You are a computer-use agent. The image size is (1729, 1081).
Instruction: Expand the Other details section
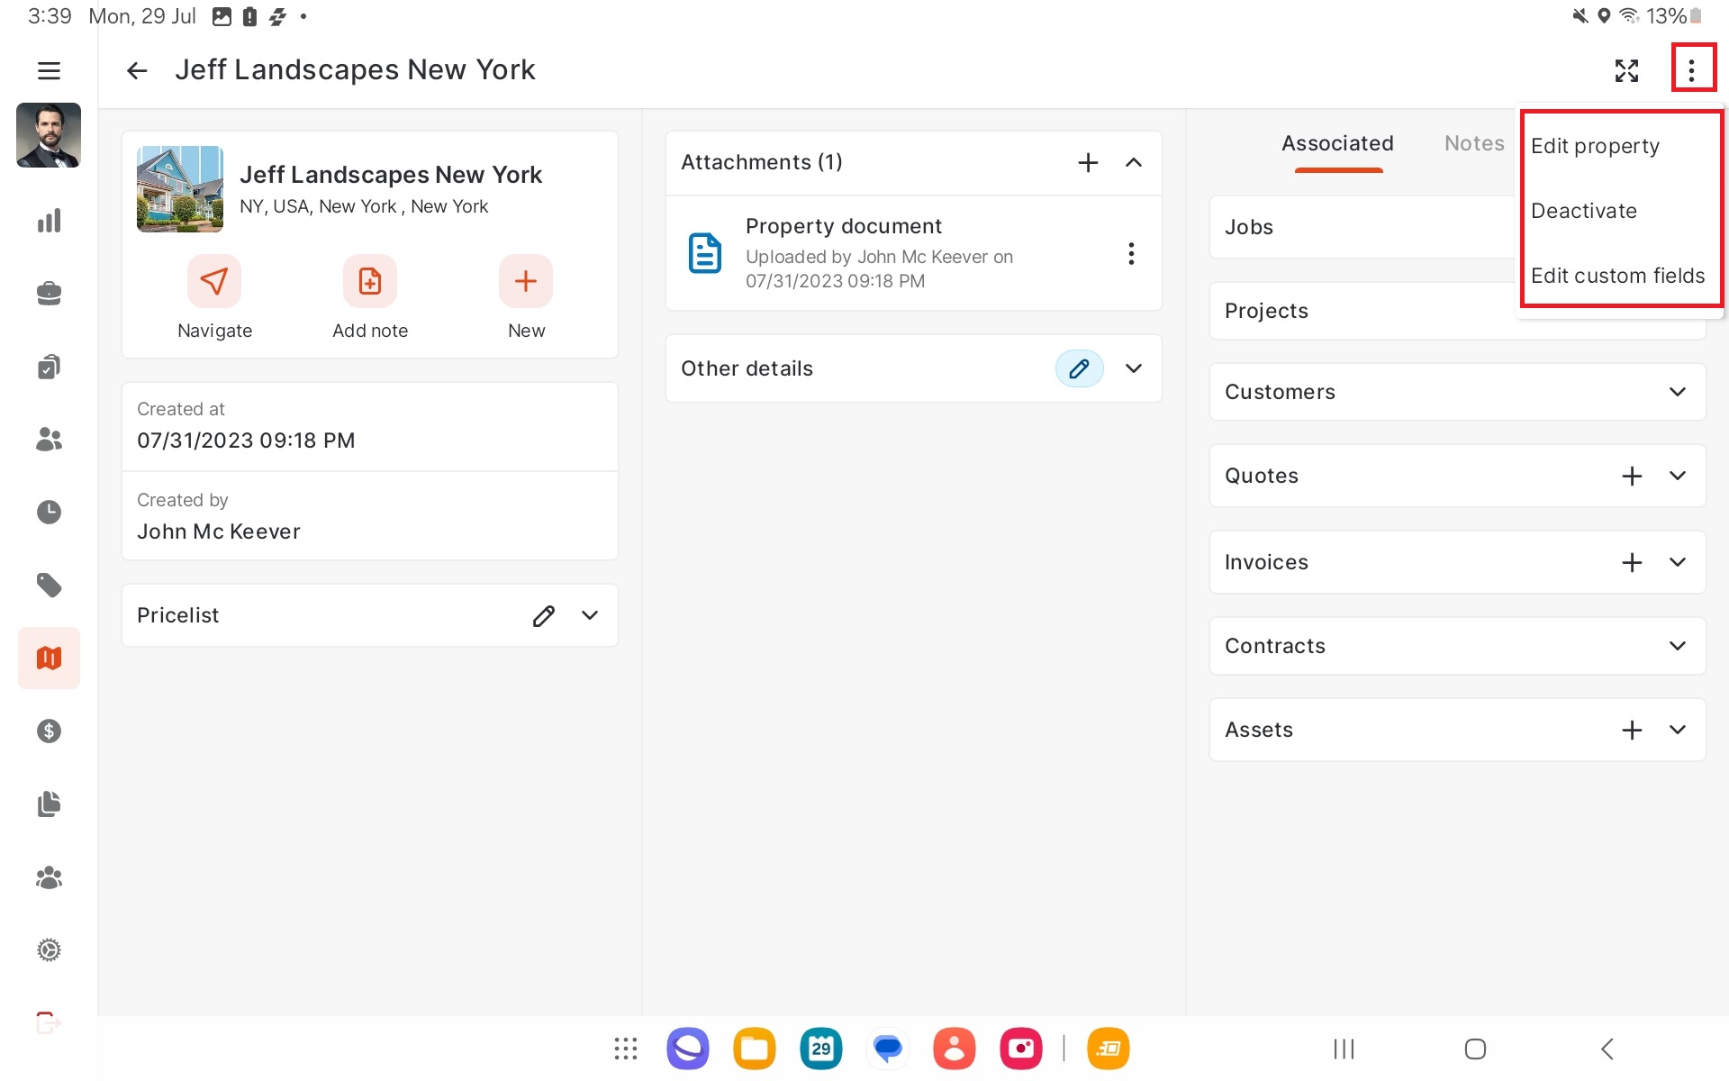[x=1134, y=368]
